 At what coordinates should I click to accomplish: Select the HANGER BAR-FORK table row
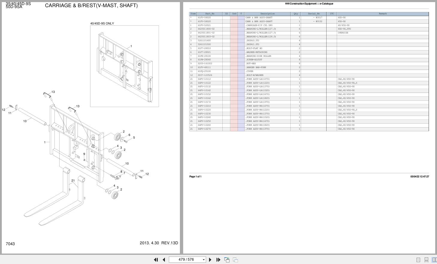pos(267,67)
